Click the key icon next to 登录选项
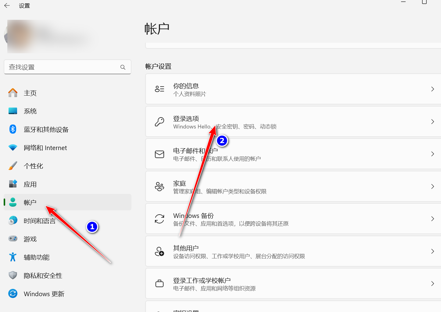Screen dimensions: 441x312 [159, 121]
